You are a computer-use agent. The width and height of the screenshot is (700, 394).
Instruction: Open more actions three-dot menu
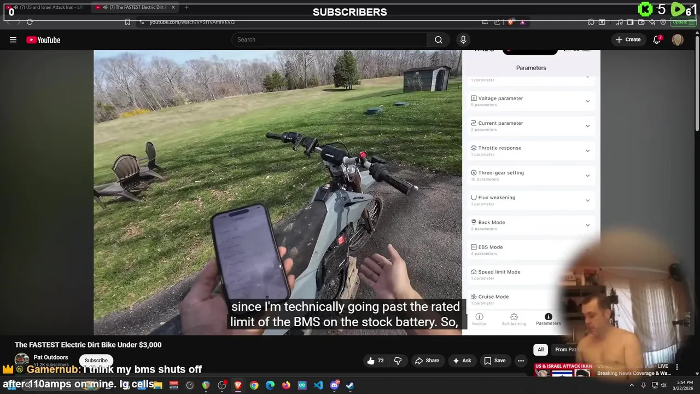[521, 361]
